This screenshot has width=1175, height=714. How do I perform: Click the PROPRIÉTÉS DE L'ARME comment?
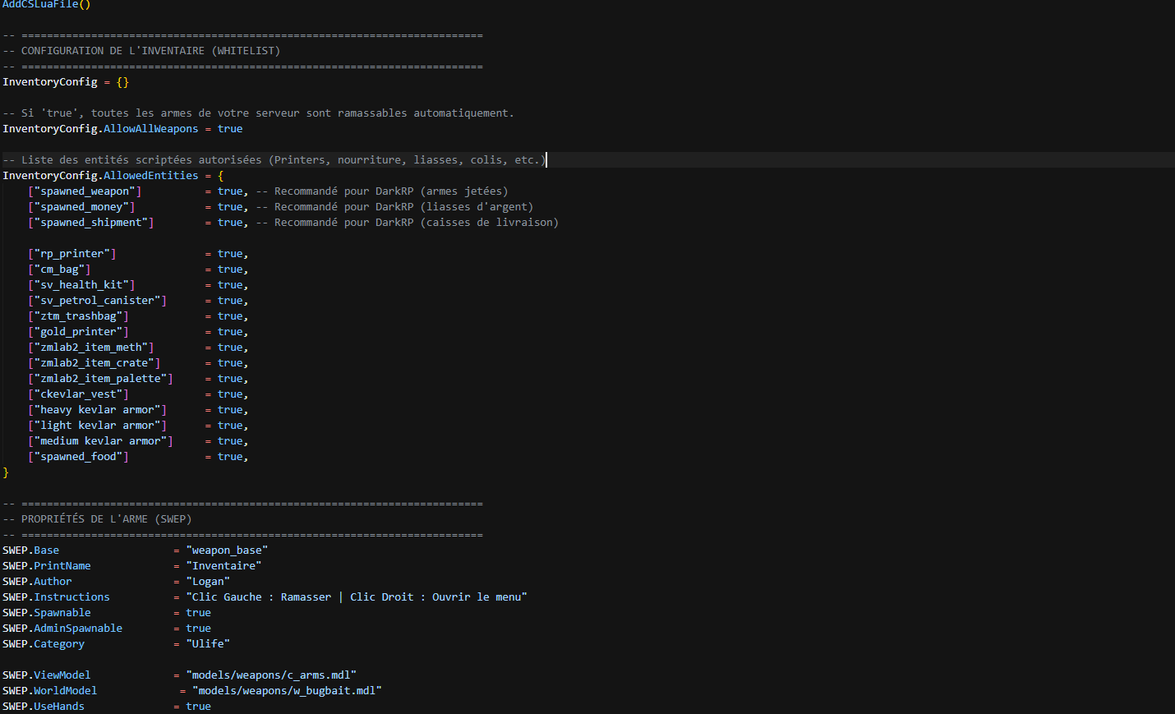tap(97, 519)
